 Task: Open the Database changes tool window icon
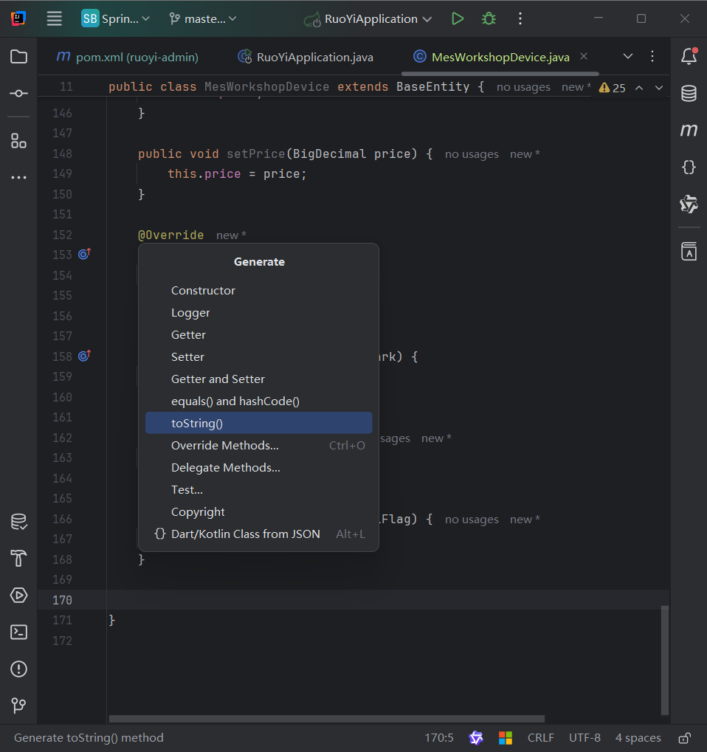click(x=18, y=522)
